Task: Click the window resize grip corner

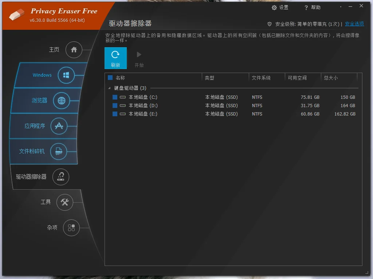Action: [366, 273]
